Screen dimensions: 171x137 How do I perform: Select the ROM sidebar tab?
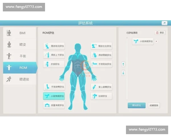(20, 68)
